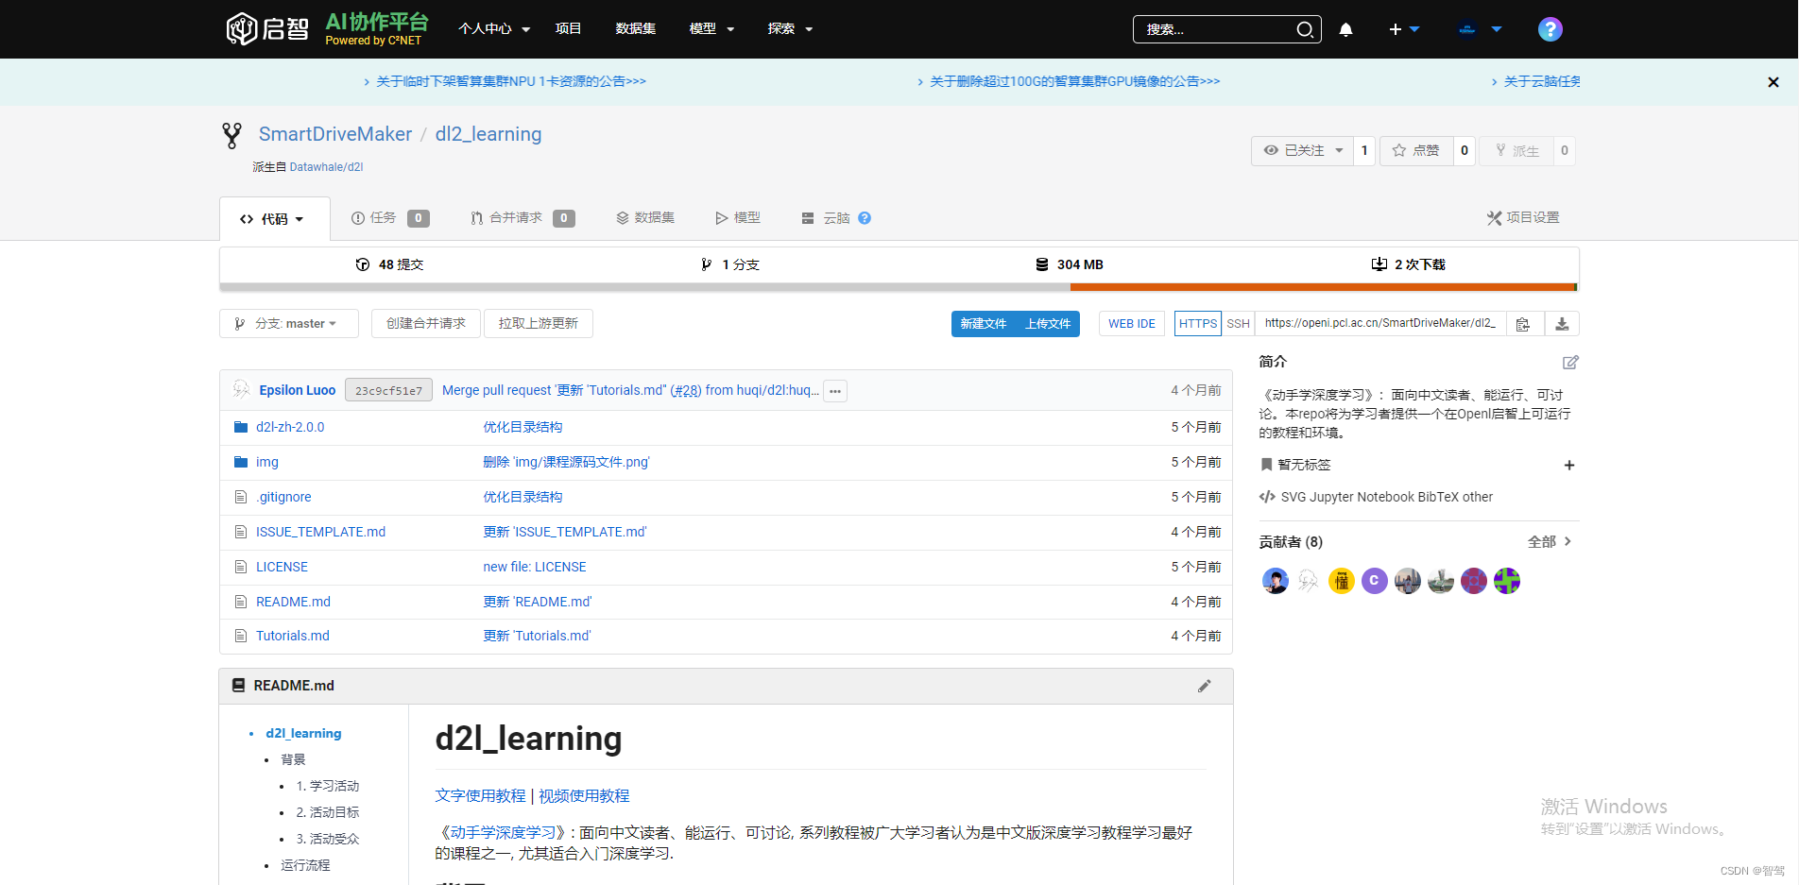The width and height of the screenshot is (1799, 885).
Task: Close the announcement banner
Action: (1773, 82)
